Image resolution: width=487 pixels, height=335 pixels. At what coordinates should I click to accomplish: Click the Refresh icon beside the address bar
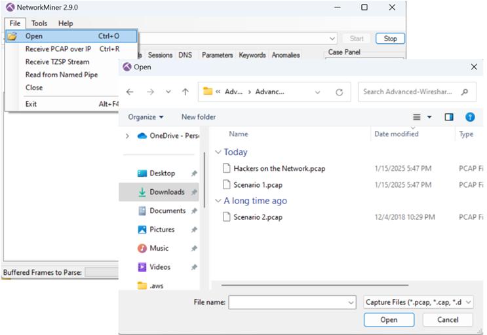[339, 92]
